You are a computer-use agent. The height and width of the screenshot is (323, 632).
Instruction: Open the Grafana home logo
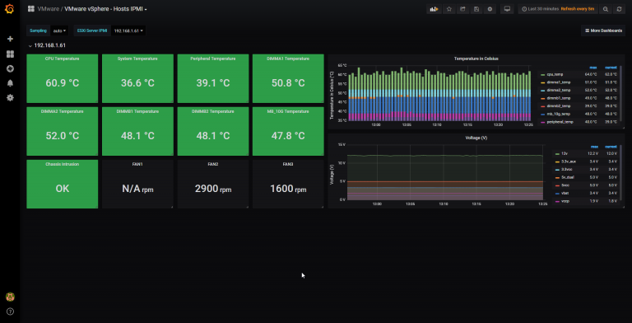(10, 9)
